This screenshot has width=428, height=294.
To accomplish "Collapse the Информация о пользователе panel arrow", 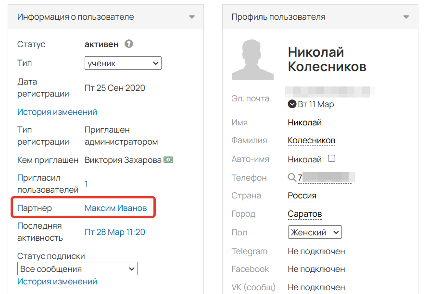I will pos(192,17).
